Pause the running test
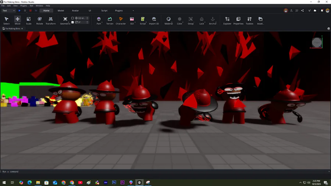This screenshot has width=331, height=186. (25, 11)
